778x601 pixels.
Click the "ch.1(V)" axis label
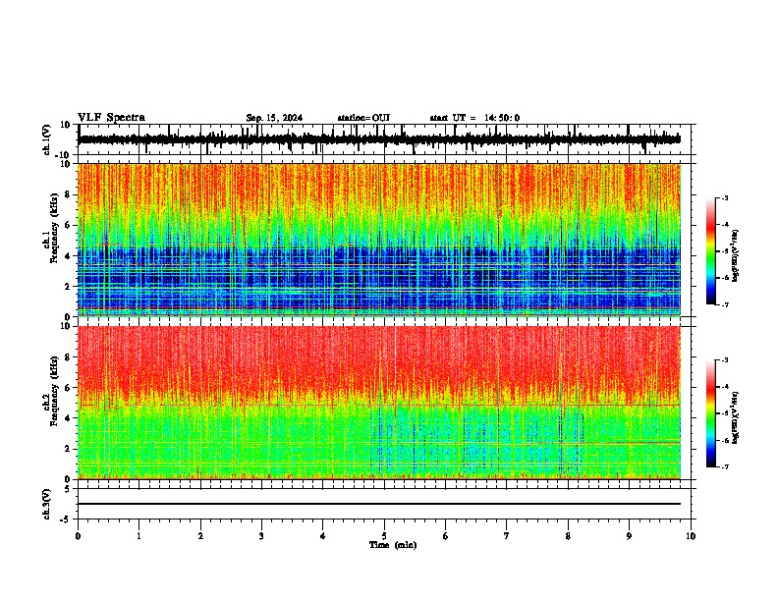[x=47, y=139]
